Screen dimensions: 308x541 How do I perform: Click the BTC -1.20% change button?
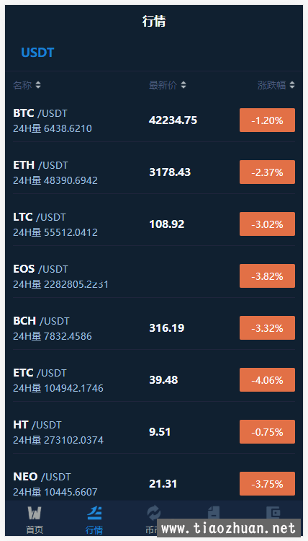(267, 120)
